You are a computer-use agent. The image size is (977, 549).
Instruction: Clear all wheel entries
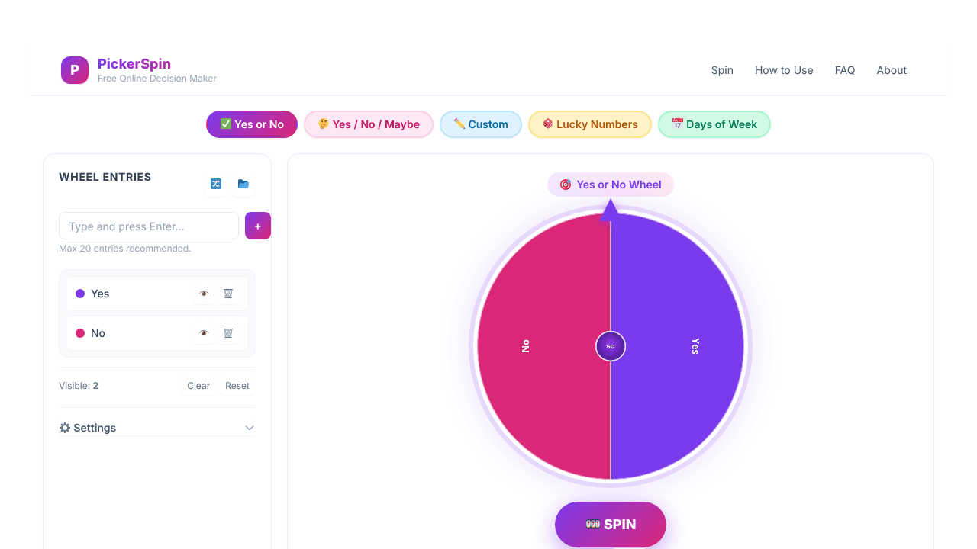coord(198,386)
